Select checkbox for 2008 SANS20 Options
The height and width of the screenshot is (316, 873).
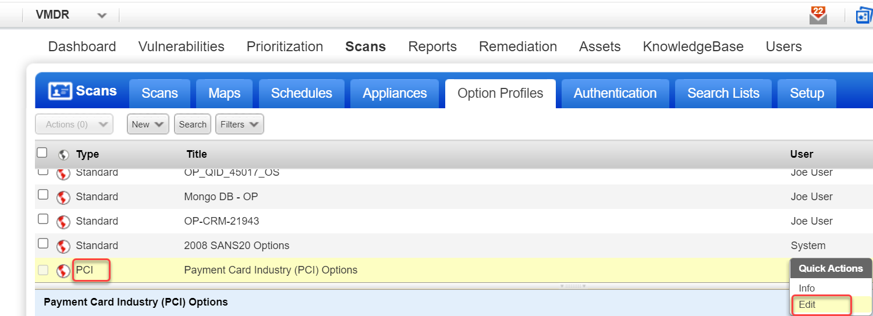click(x=43, y=244)
